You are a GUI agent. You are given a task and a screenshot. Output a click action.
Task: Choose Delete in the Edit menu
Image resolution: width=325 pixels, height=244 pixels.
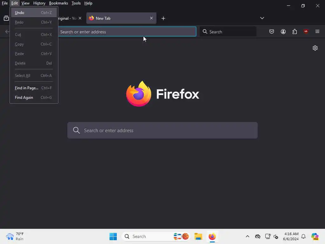(34, 63)
